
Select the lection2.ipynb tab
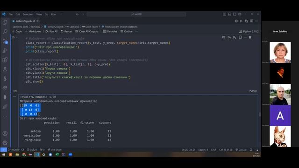(23, 21)
